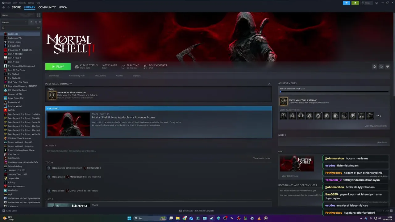Open the Help menu
Image resolution: width=395 pixels, height=222 pixels.
tap(38, 3)
